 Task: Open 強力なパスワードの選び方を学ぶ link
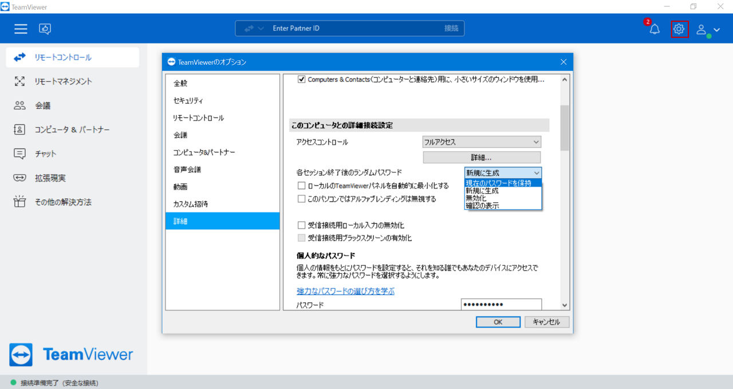click(346, 291)
